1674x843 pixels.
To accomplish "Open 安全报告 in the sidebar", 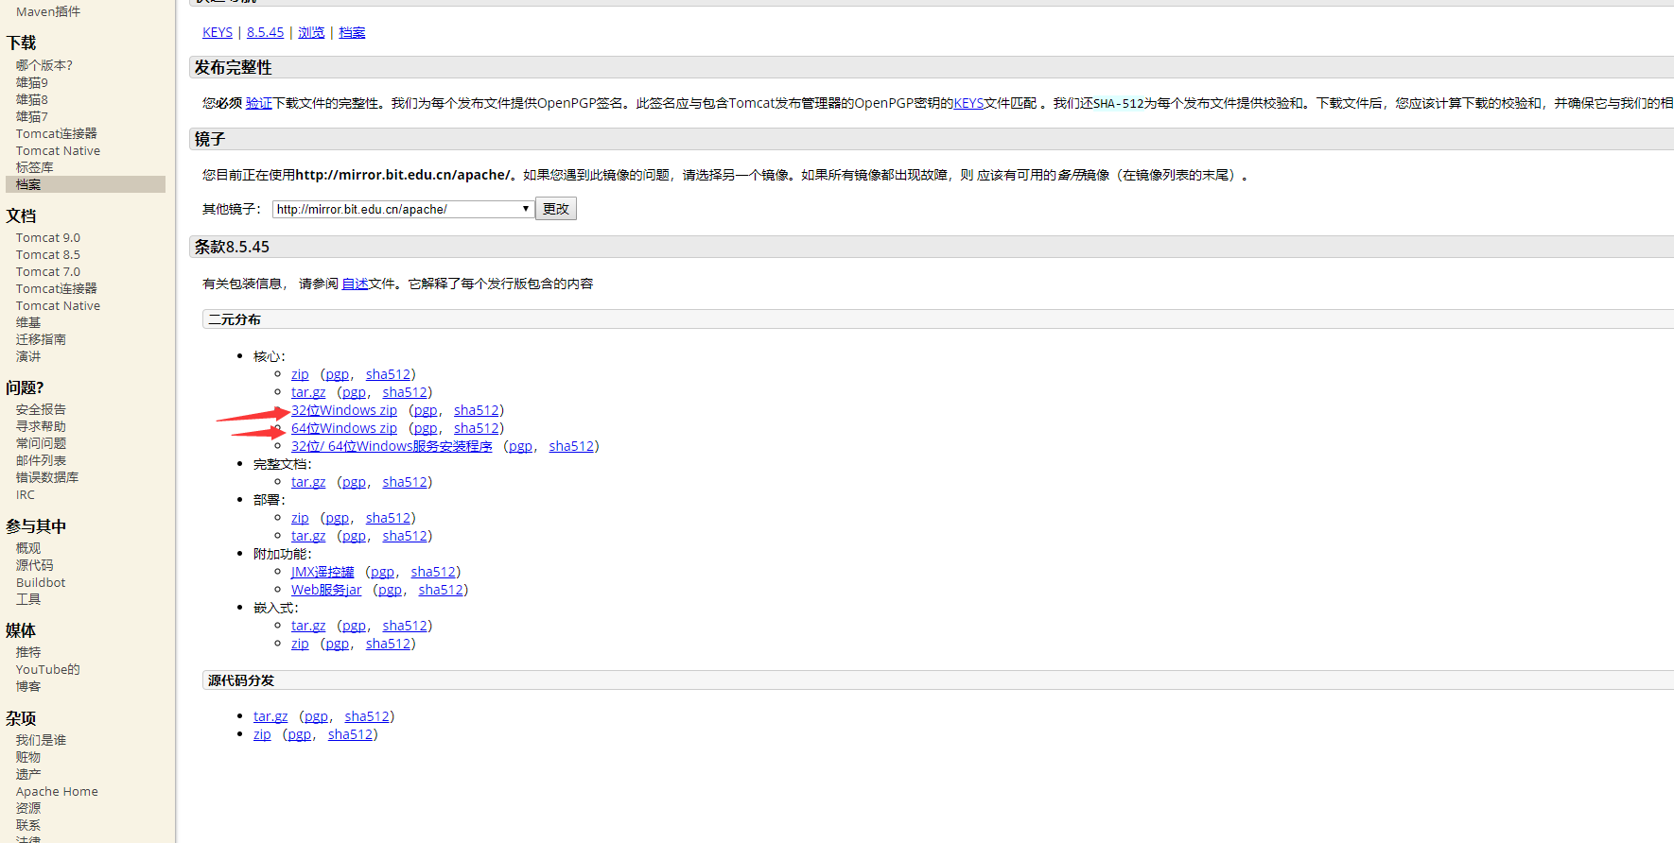I will point(41,409).
